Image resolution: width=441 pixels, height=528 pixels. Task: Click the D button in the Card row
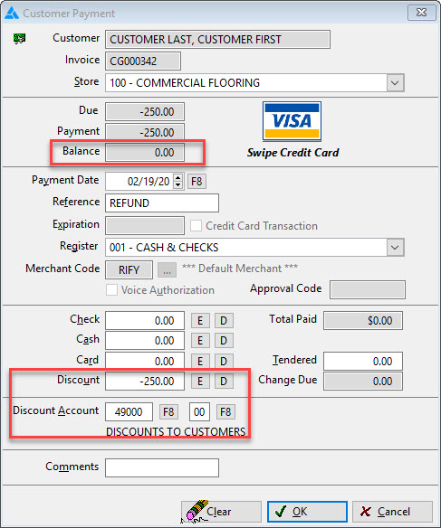point(224,362)
